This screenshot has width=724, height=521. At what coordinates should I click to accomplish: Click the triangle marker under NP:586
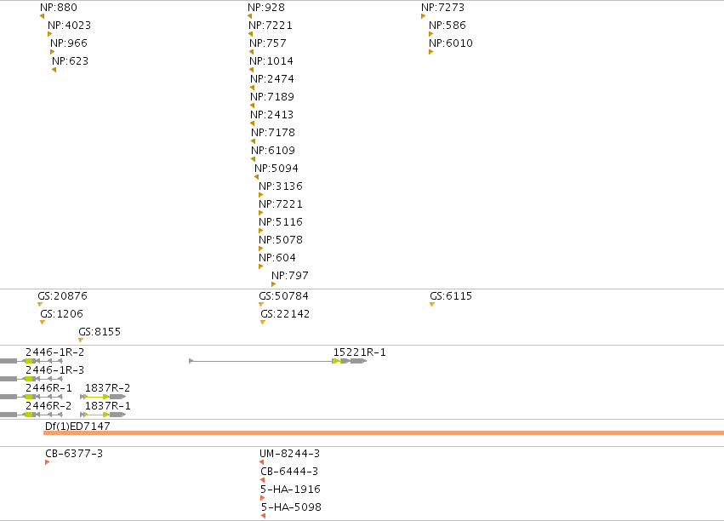[430, 34]
